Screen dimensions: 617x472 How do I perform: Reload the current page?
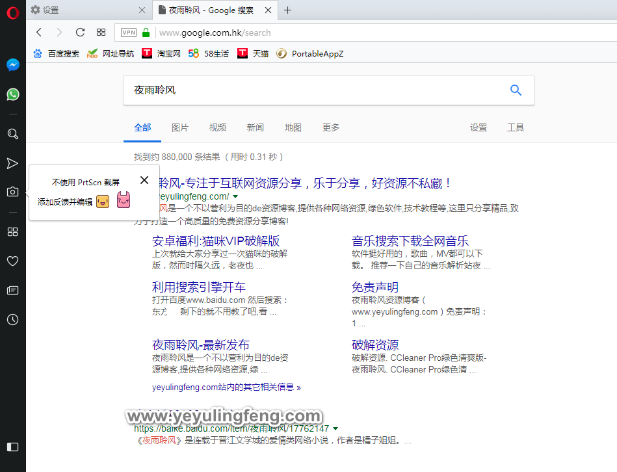click(80, 33)
